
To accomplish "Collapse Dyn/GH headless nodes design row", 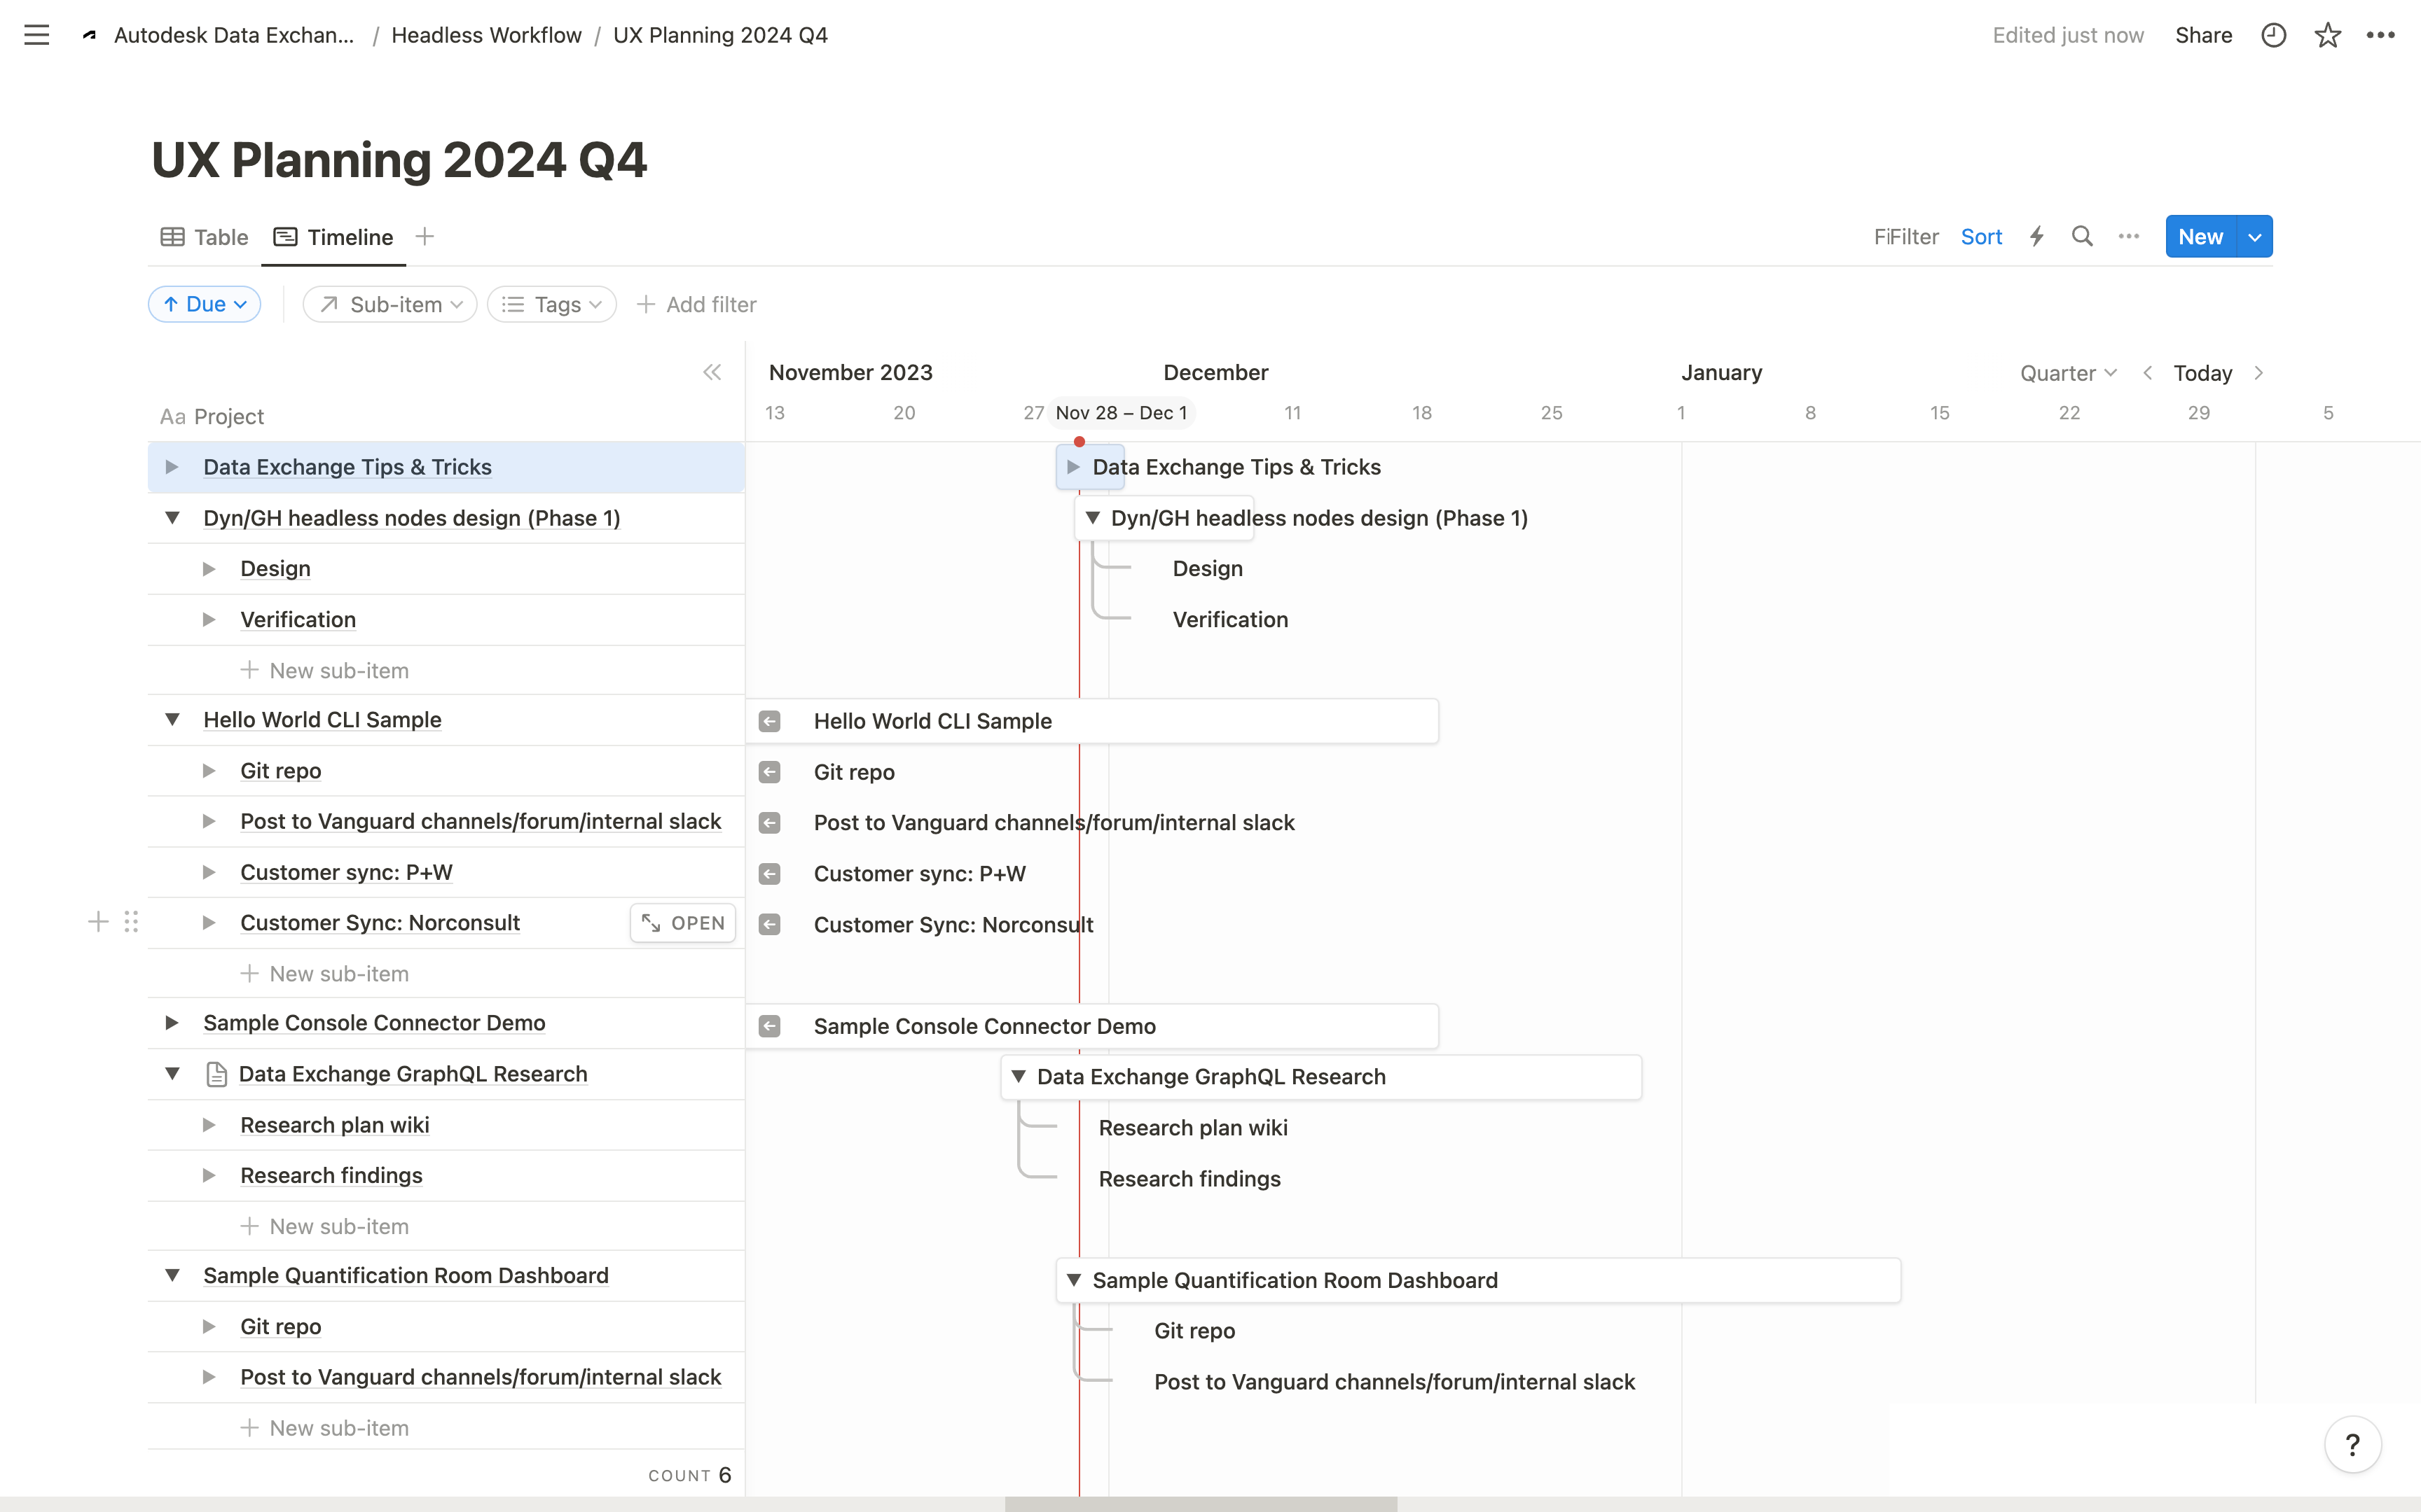I will [172, 518].
